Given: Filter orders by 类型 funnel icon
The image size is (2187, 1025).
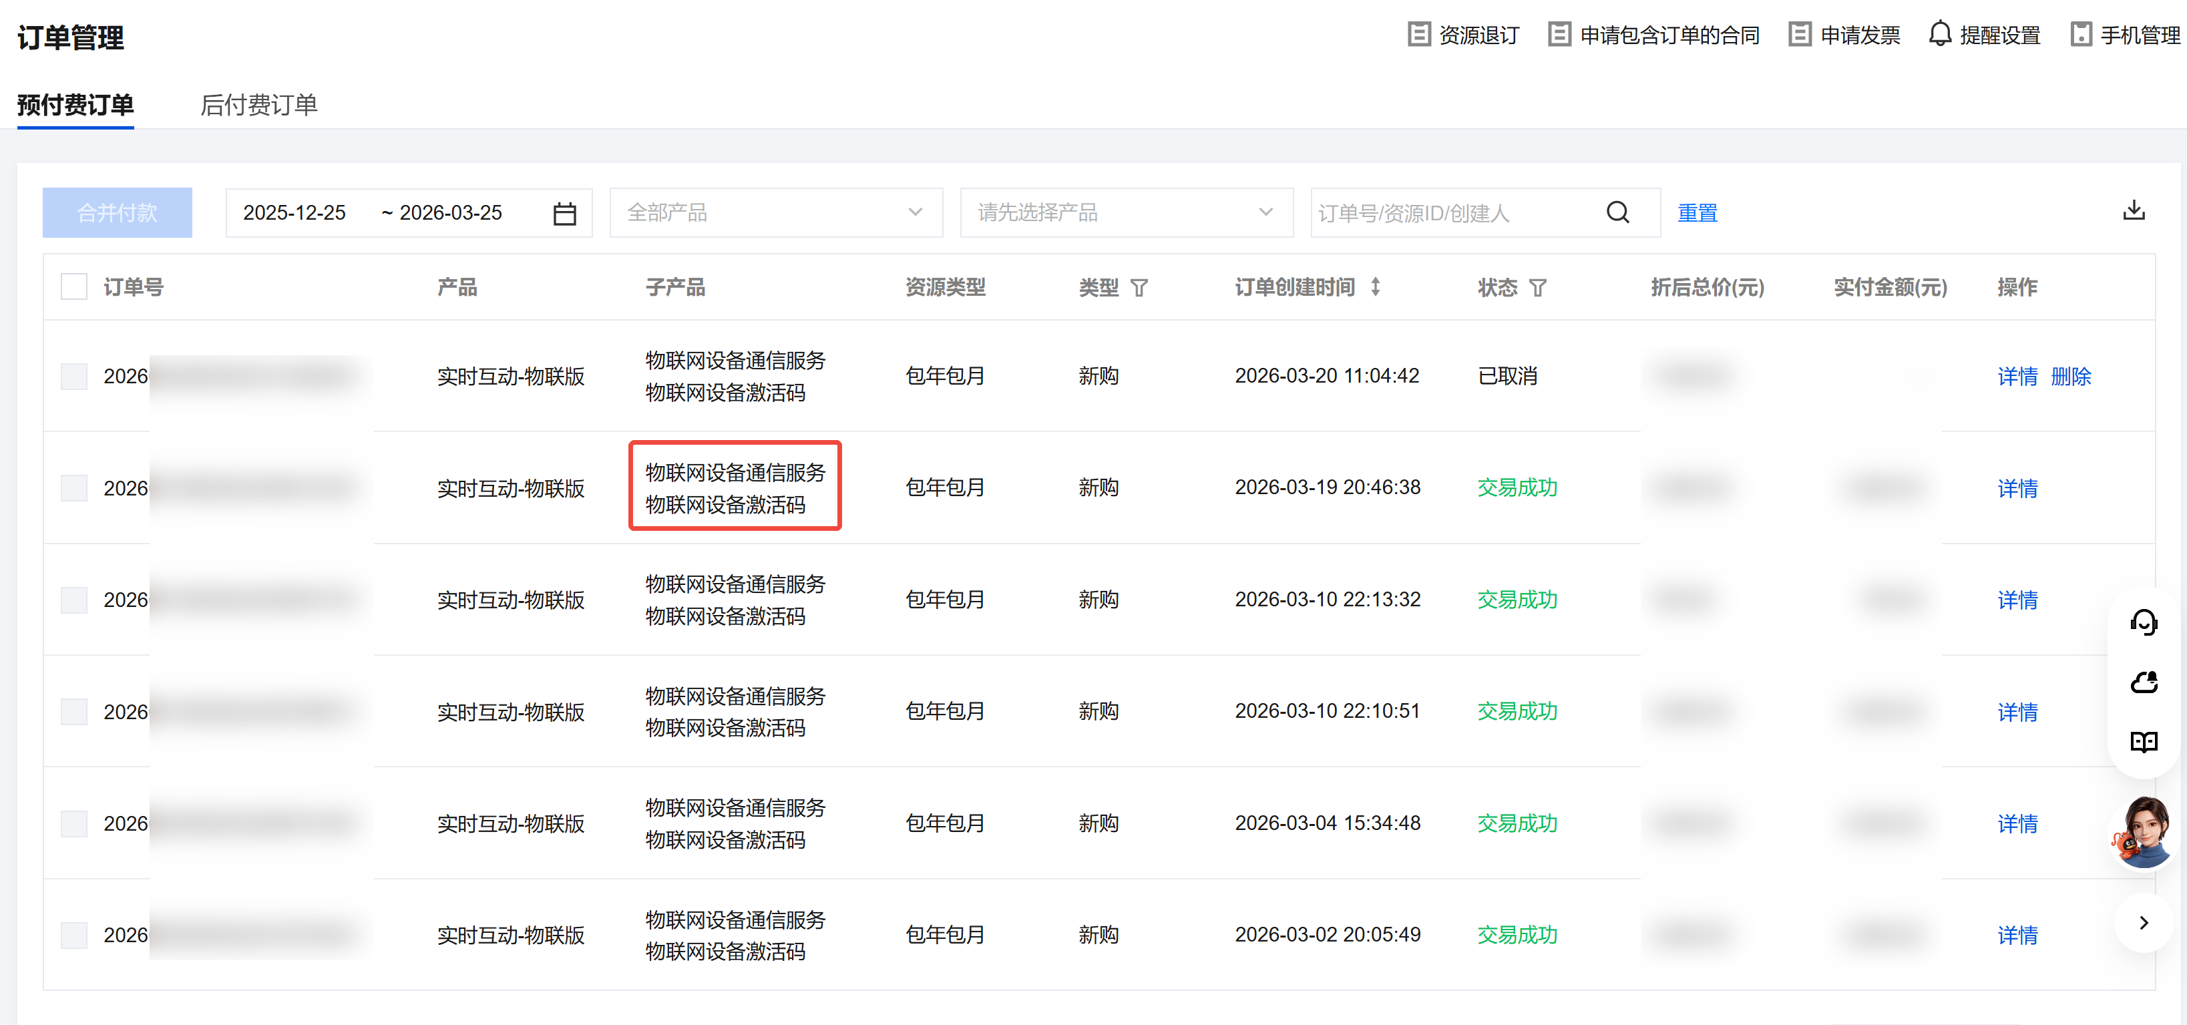Looking at the screenshot, I should coord(1139,288).
